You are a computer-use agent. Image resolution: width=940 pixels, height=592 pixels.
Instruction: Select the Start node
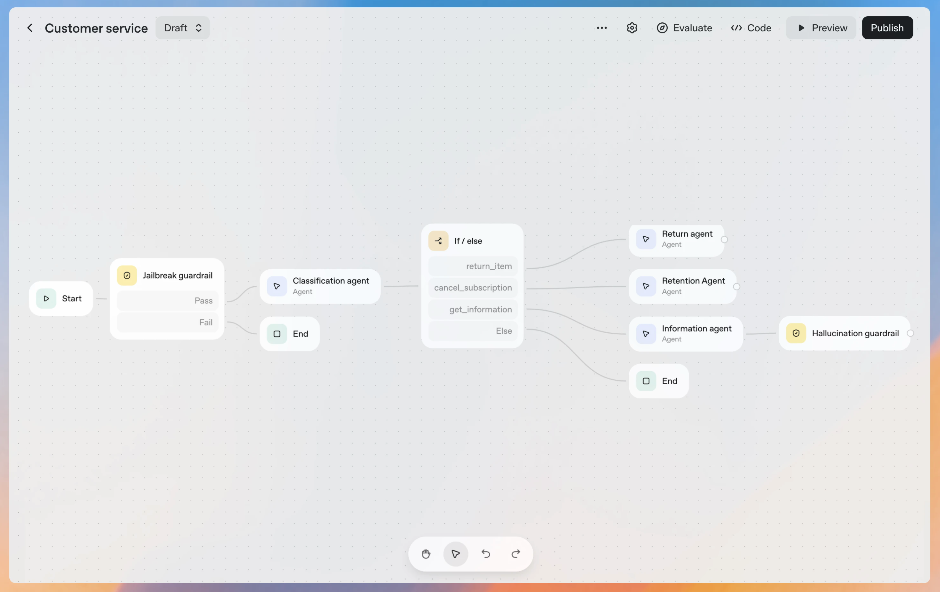click(x=61, y=299)
